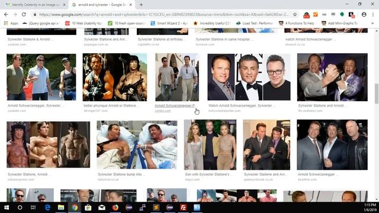Open the Chrome profile avatar icon
This screenshot has width=379, height=213.
364,14
